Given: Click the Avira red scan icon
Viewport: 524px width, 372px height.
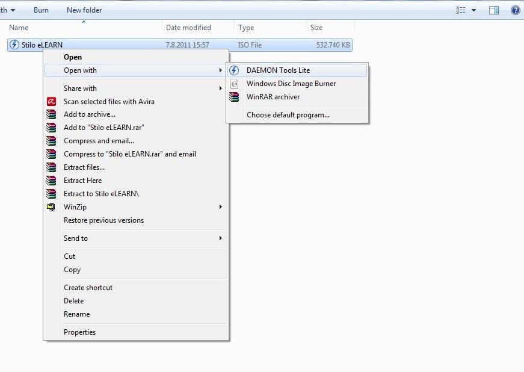Looking at the screenshot, I should [51, 101].
